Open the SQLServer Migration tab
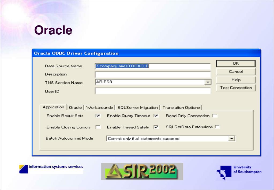274x190 pixels. point(137,108)
